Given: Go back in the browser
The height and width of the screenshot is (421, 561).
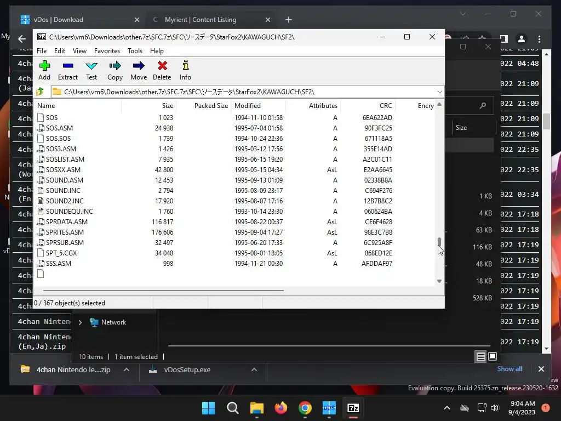Looking at the screenshot, I should pyautogui.click(x=22, y=39).
